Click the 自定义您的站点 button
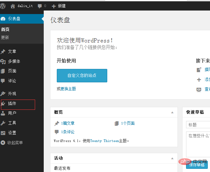Image resolution: width=210 pixels, height=172 pixels. 82,76
